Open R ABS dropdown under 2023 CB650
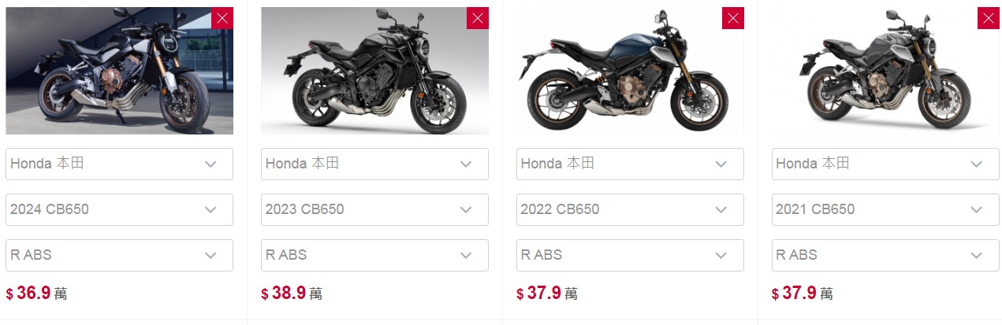 tap(374, 255)
